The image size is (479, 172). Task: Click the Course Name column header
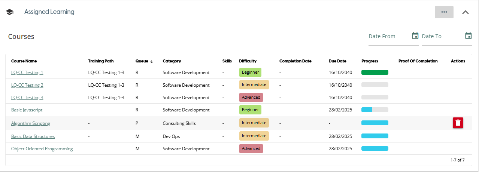(x=24, y=61)
